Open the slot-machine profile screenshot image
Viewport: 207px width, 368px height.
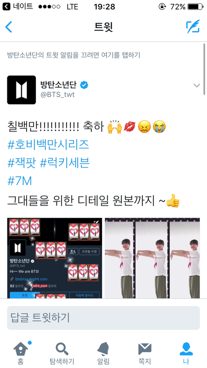pyautogui.click(x=55, y=258)
